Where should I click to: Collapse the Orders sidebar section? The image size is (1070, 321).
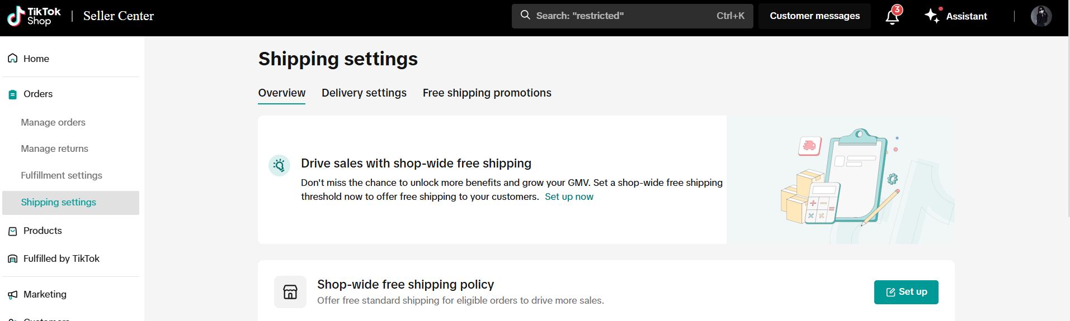38,94
